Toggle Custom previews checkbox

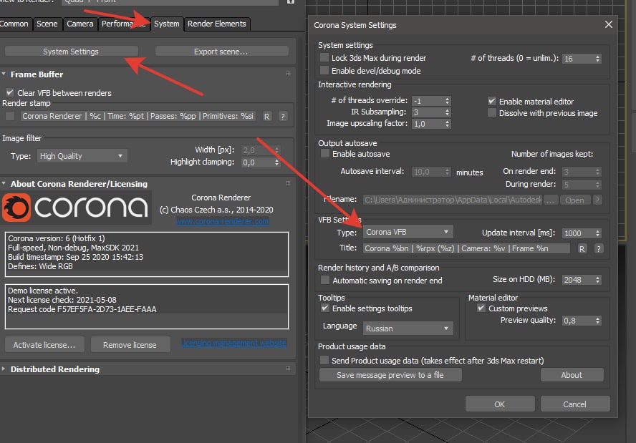[481, 308]
